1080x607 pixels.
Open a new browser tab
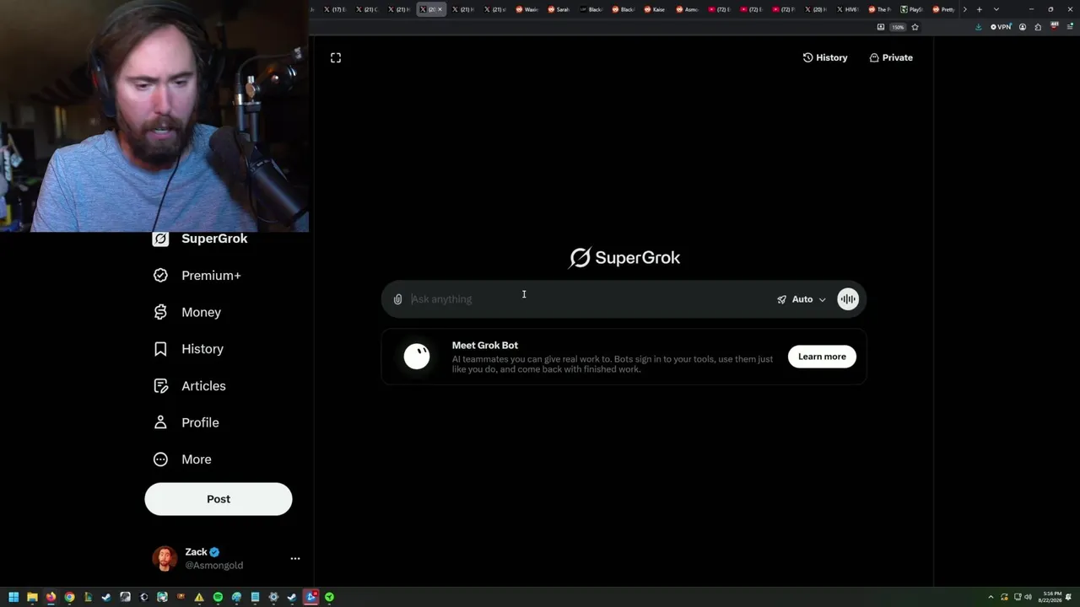pyautogui.click(x=980, y=9)
